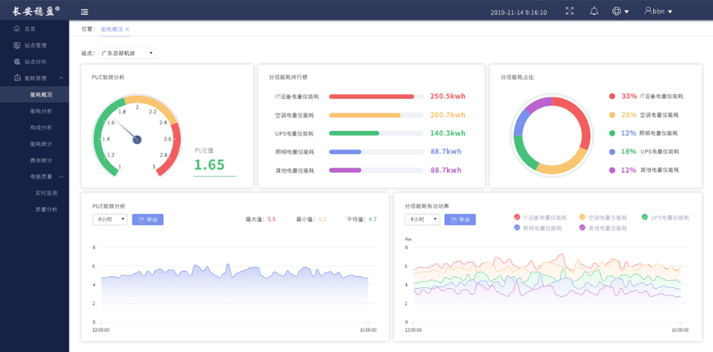This screenshot has height=352, width=713.
Task: Toggle the UPS电量仪能耗 chart legend checkbox
Action: click(x=644, y=217)
